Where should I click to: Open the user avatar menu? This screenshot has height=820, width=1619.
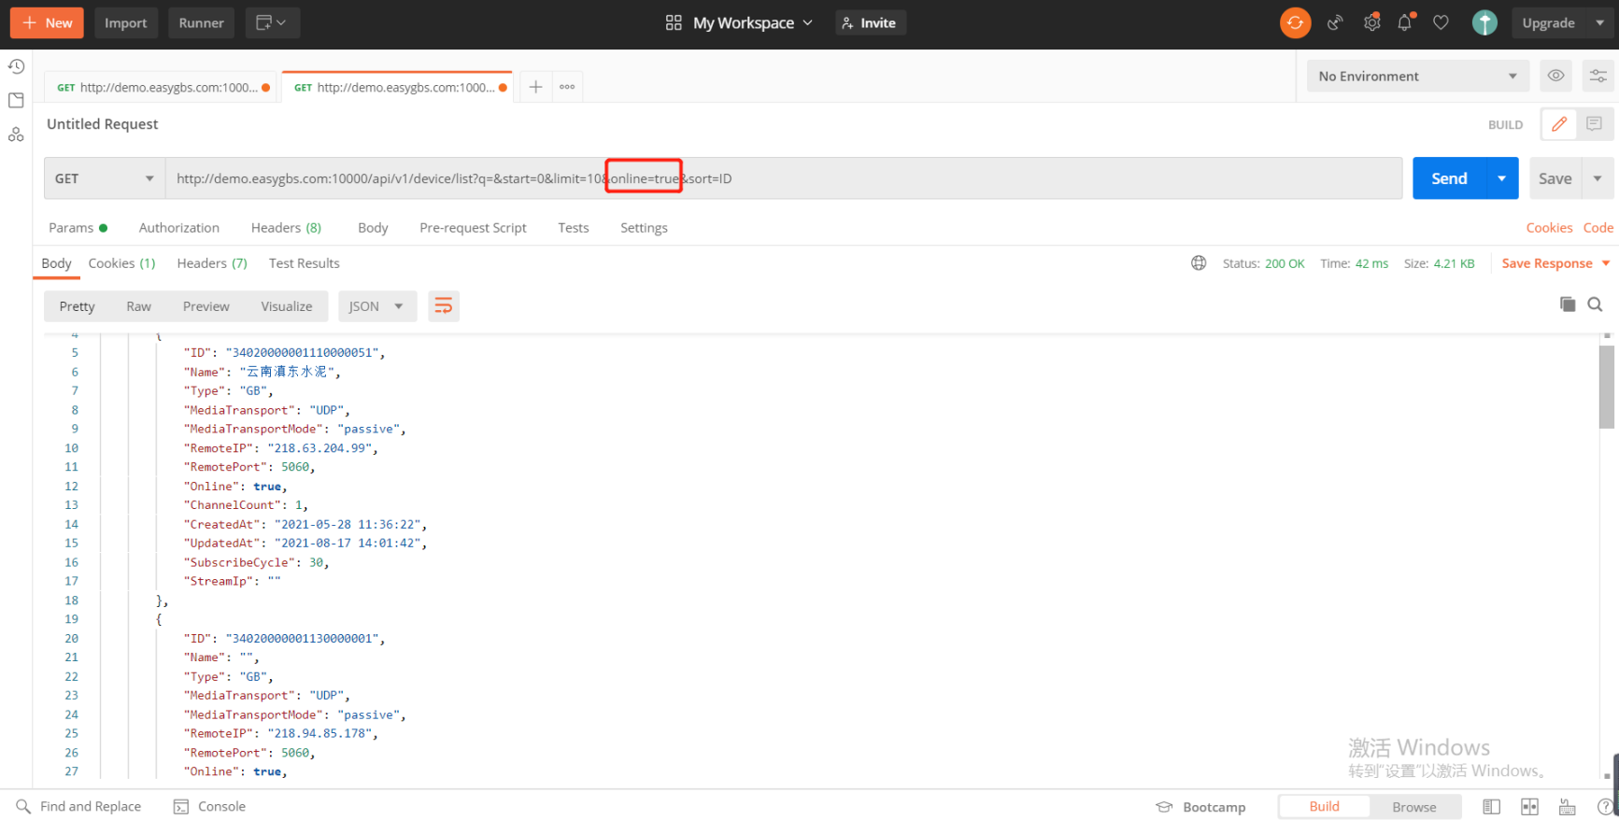pos(1484,22)
